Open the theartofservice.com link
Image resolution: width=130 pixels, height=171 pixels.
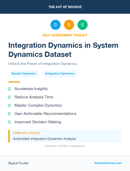click(108, 163)
